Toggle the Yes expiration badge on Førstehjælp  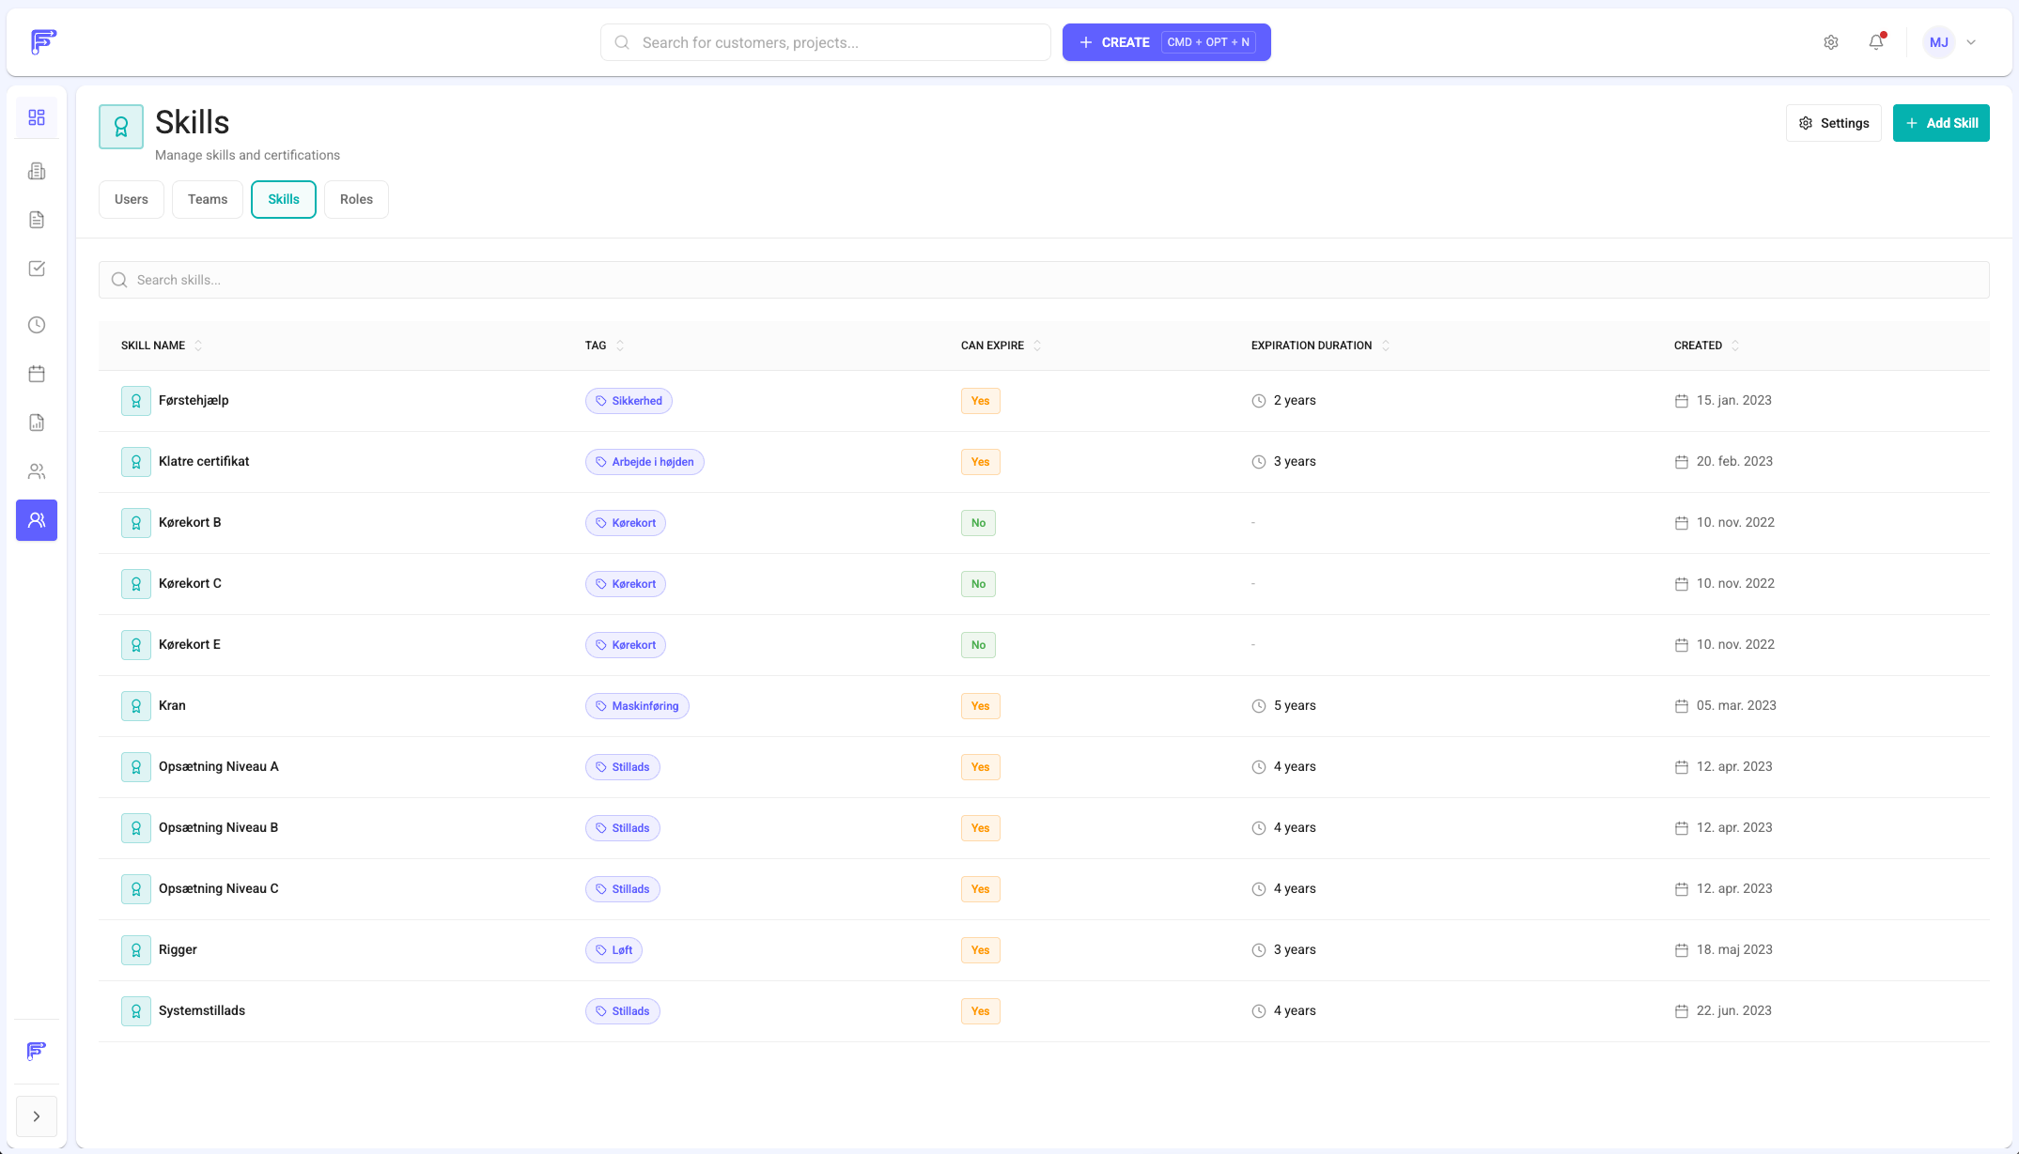click(x=980, y=400)
